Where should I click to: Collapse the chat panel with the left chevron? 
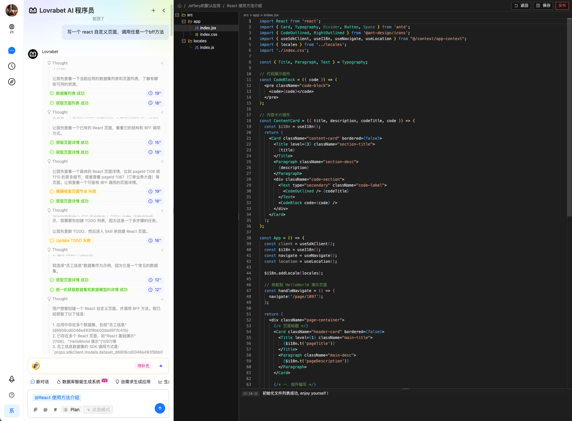click(164, 10)
